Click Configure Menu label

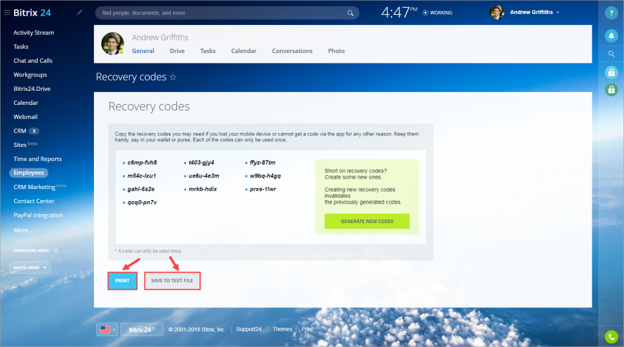32,250
